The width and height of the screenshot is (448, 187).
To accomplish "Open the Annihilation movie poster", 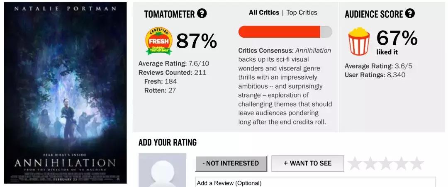I will click(65, 93).
